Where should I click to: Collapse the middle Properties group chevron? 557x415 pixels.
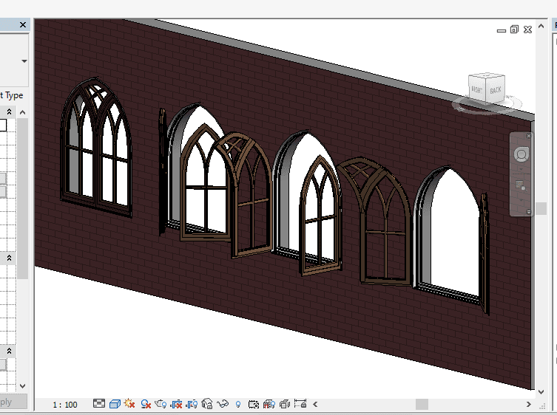[10, 258]
